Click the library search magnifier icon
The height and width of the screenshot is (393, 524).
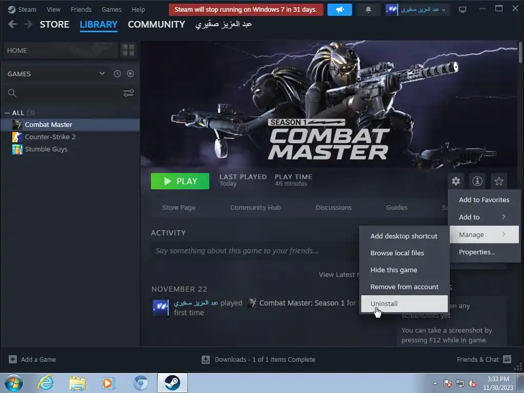[x=12, y=93]
